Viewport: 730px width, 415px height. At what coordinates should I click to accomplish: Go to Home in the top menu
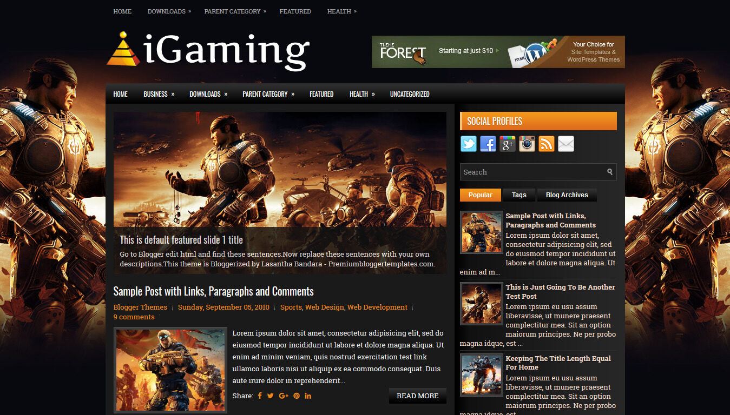pyautogui.click(x=122, y=11)
